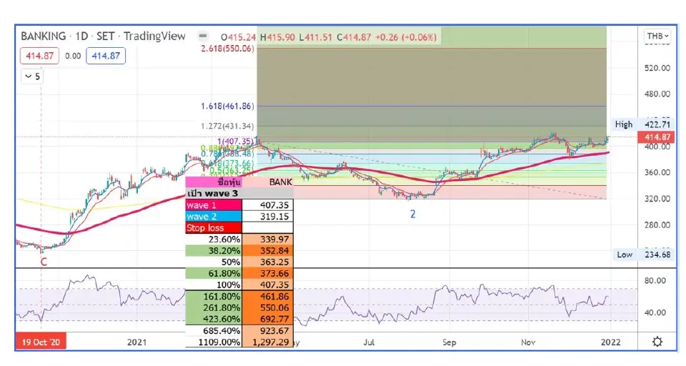Click the current price label 414.87 on axis
686x366 pixels.
point(657,137)
